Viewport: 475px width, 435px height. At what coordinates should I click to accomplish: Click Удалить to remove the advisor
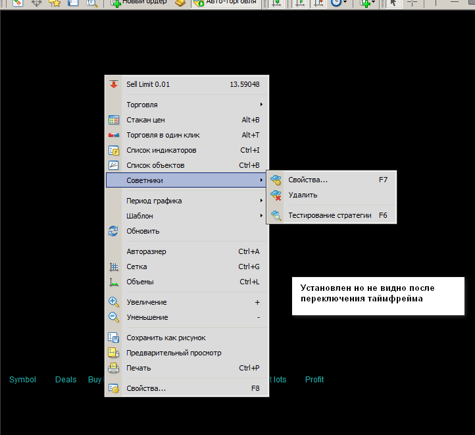332,195
